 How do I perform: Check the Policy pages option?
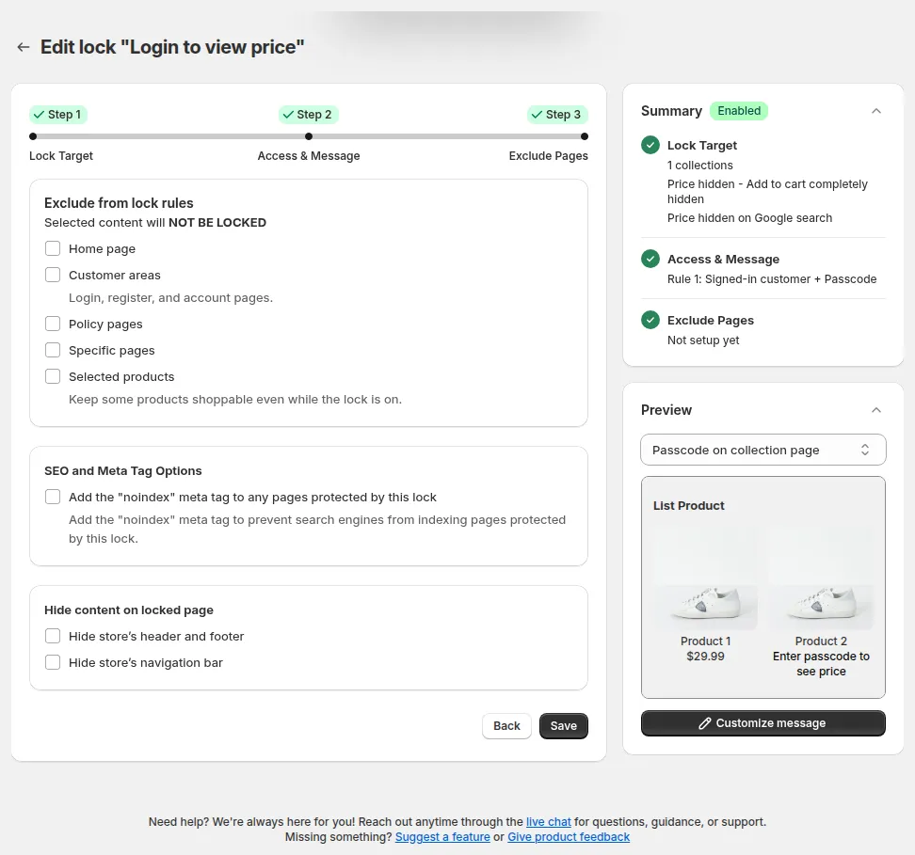tap(53, 324)
